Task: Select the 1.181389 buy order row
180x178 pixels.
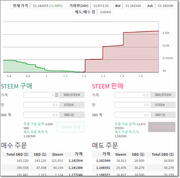Action: tap(42, 168)
